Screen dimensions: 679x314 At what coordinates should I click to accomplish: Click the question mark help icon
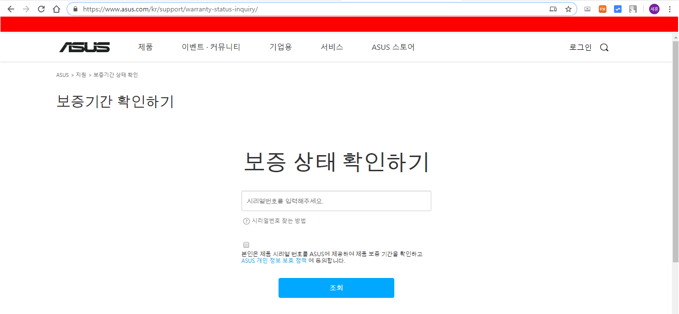246,221
